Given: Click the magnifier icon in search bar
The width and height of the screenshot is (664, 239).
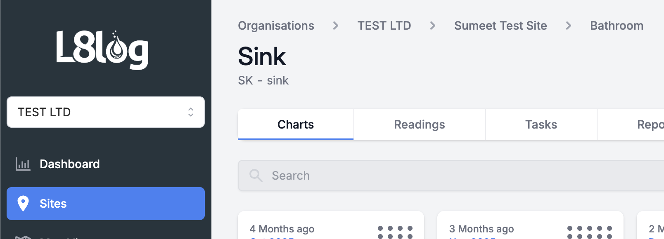Looking at the screenshot, I should 256,176.
